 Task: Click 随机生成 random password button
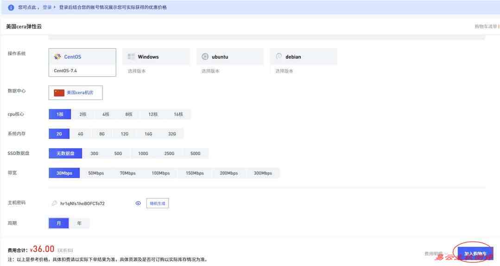(x=158, y=204)
